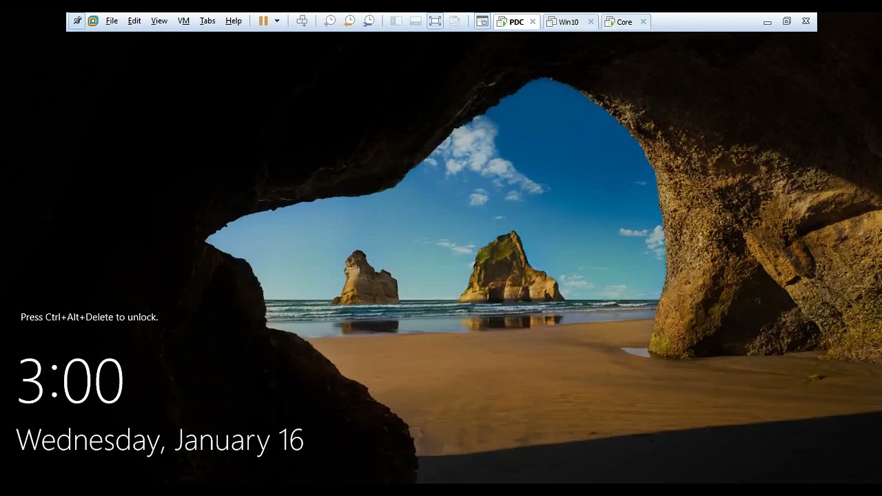Image resolution: width=882 pixels, height=496 pixels.
Task: Click the 'Press Ctrl+Alt+Delete to unlock' text
Action: (x=90, y=317)
